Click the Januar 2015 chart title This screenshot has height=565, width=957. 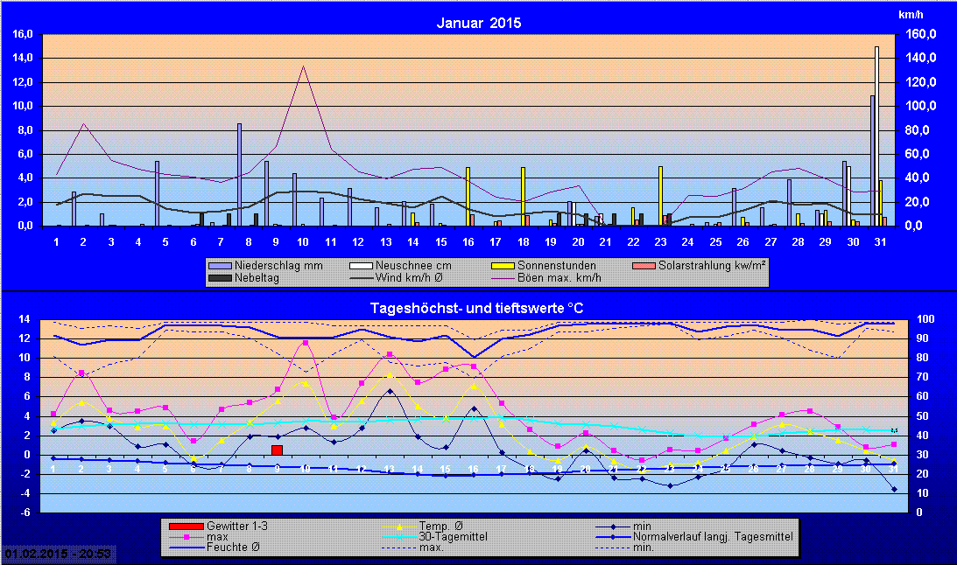coord(478,23)
